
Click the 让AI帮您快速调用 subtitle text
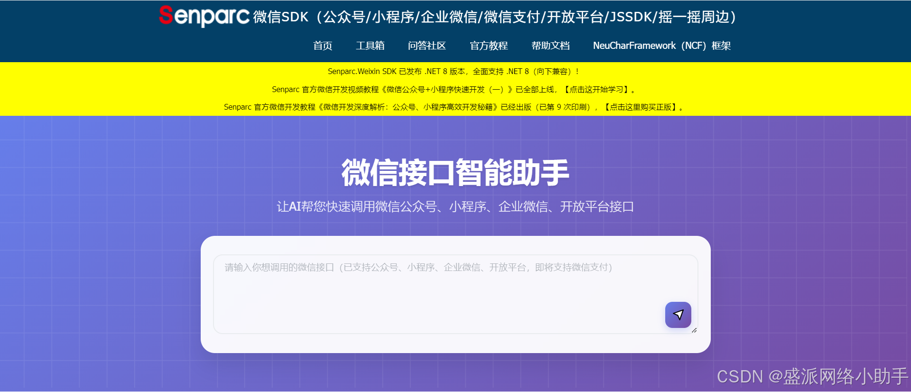455,207
